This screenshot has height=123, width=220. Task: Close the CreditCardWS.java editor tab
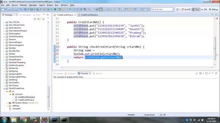[75, 15]
